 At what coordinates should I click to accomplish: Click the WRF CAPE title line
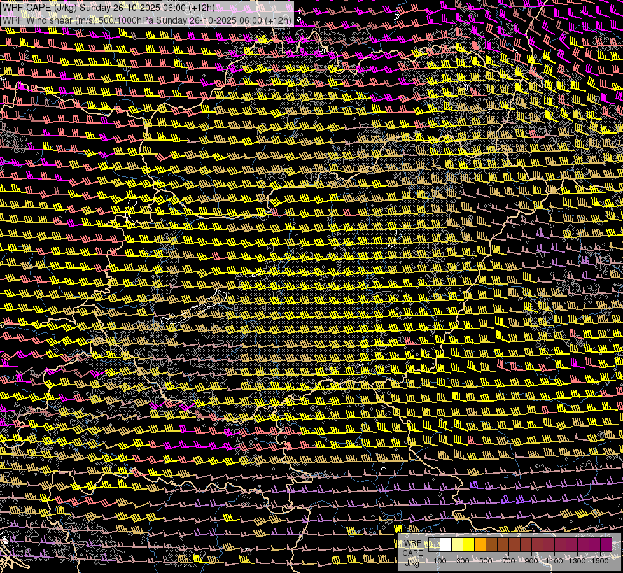click(108, 8)
